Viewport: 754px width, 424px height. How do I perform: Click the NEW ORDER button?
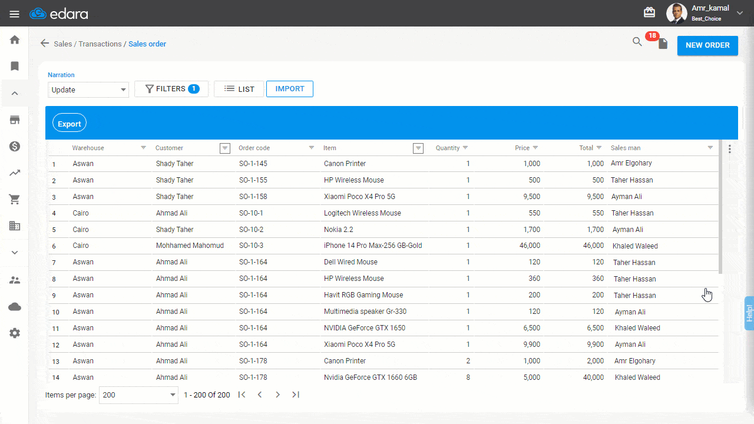coord(707,45)
